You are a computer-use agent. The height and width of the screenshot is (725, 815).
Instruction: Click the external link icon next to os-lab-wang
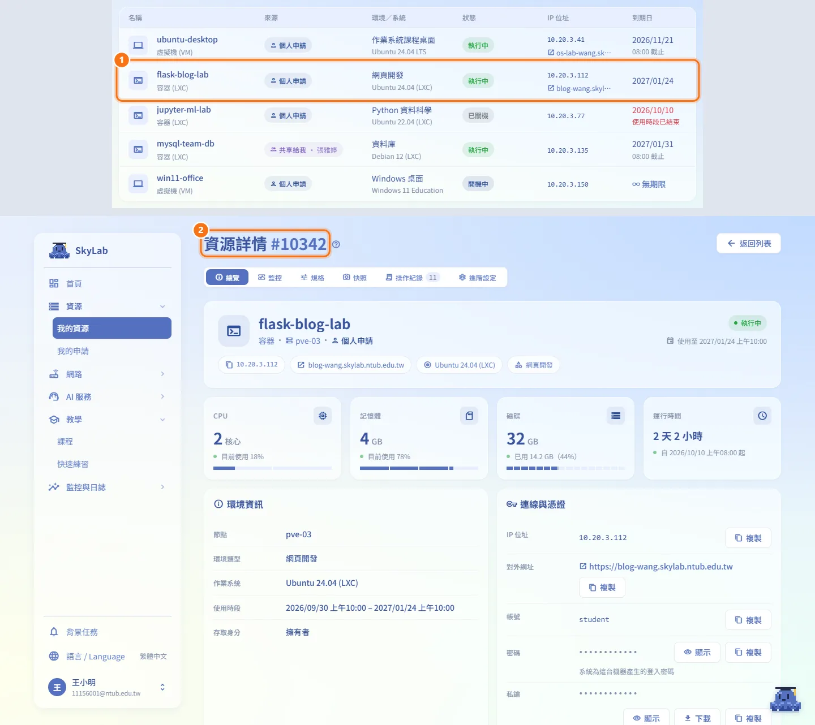551,53
